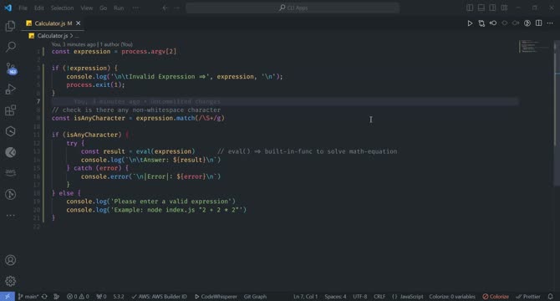The height and width of the screenshot is (301, 560).
Task: Toggle the bottom panel layout icon
Action: (481, 8)
